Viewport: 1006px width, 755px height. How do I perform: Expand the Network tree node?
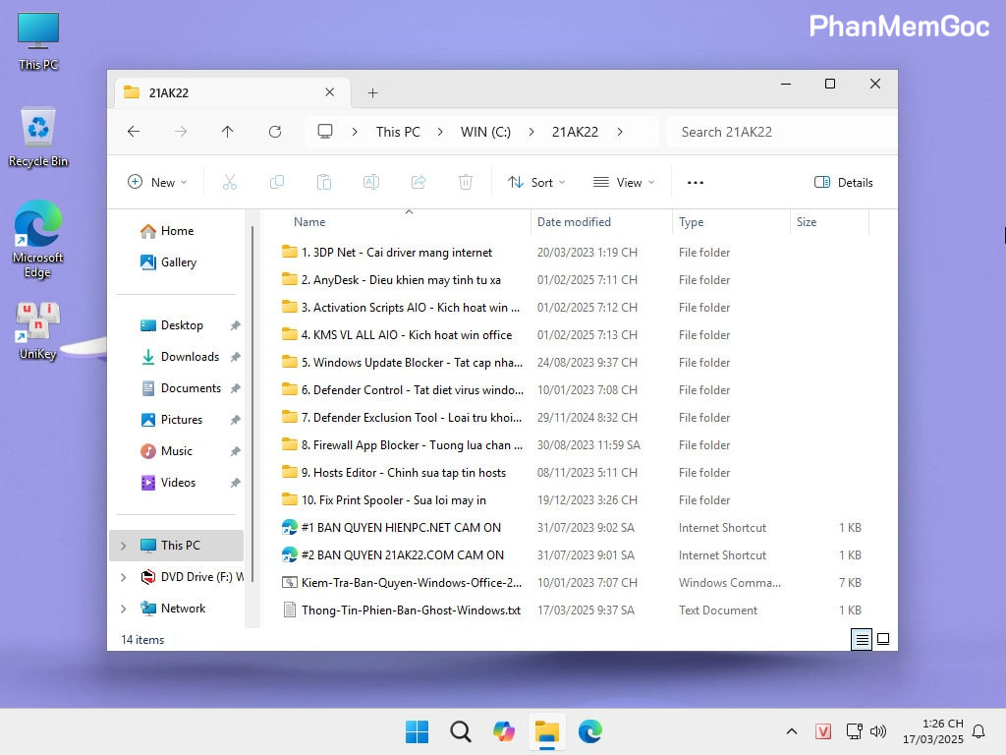tap(123, 609)
